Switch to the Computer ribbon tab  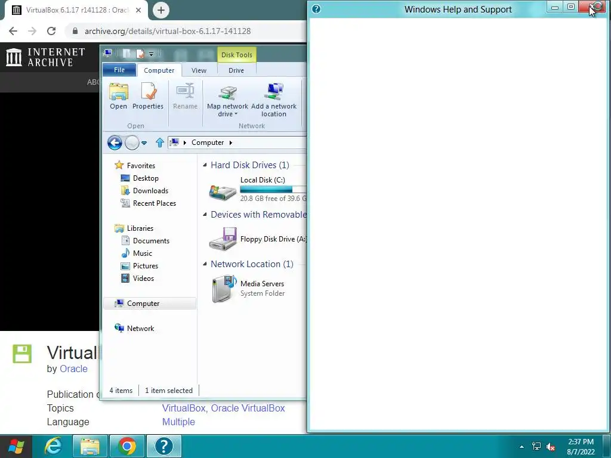pos(159,70)
